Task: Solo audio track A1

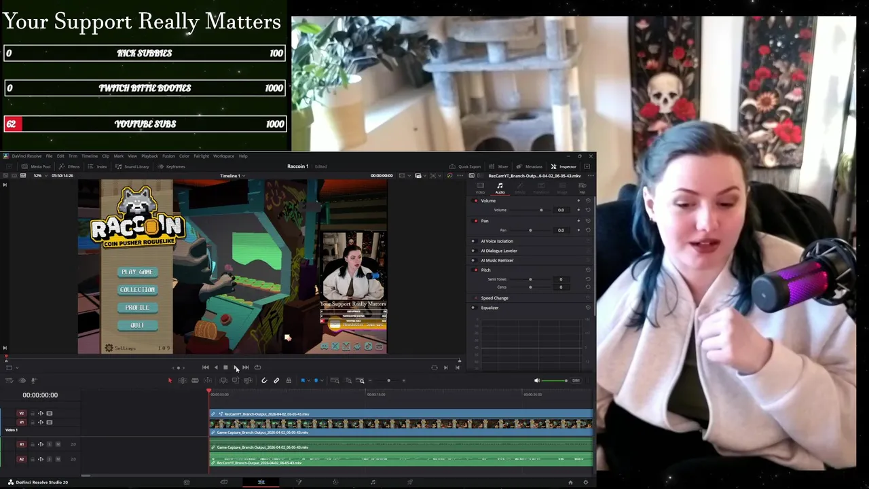Action: coord(50,444)
